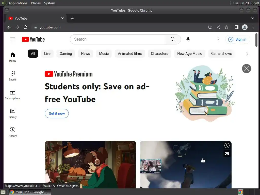Select the Music filter chip
The width and height of the screenshot is (260, 195).
pyautogui.click(x=104, y=54)
